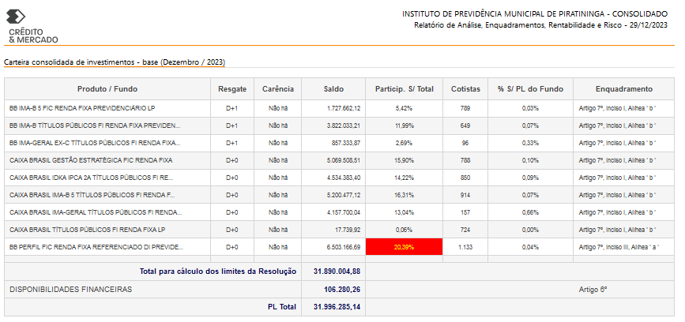The image size is (685, 322).
Task: Click BB IMA-B TÍTULOS PÚBLICOS FI row name
Action: point(95,125)
